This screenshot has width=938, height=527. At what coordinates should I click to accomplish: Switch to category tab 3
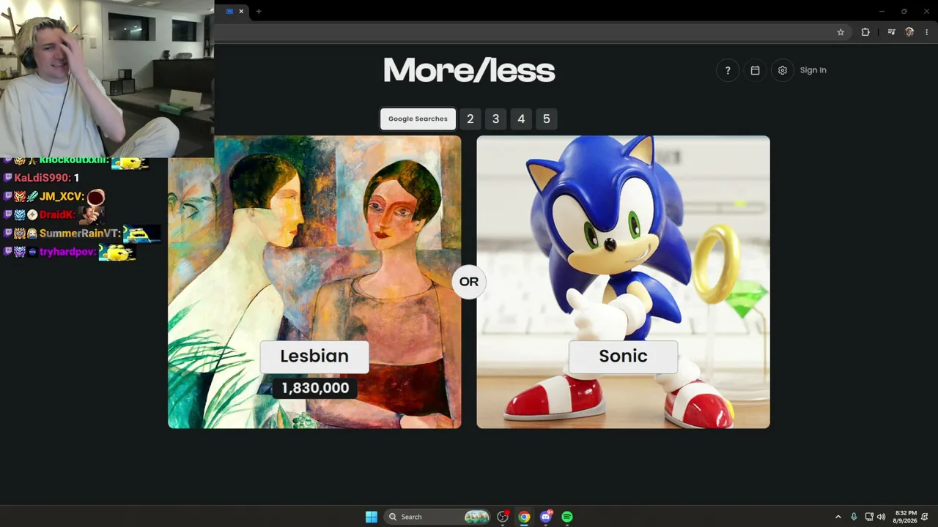(495, 119)
